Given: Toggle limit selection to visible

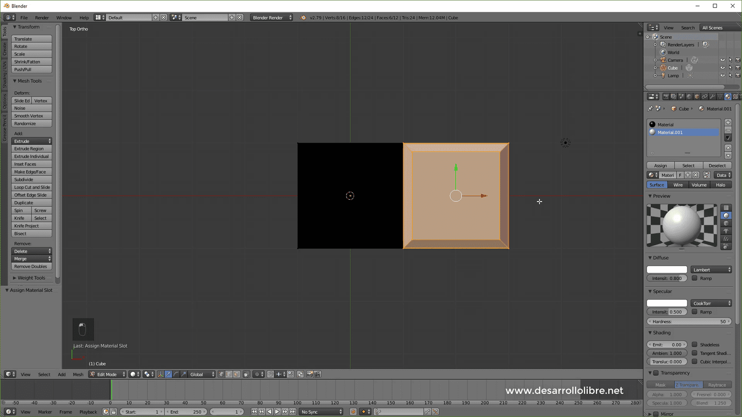Looking at the screenshot, I should 246,374.
